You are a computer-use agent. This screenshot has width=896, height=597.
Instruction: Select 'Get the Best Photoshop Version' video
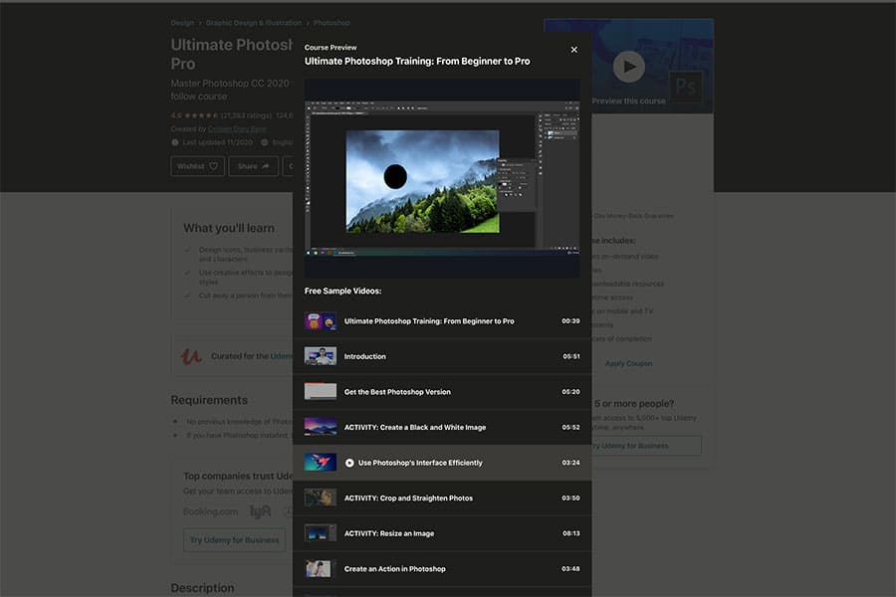pos(442,392)
